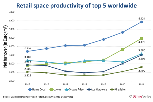The width and height of the screenshot is (153, 102).
Task: Click the chart title 'Retail space productivity of top 5 worldwide'
Action: [x=76, y=6]
